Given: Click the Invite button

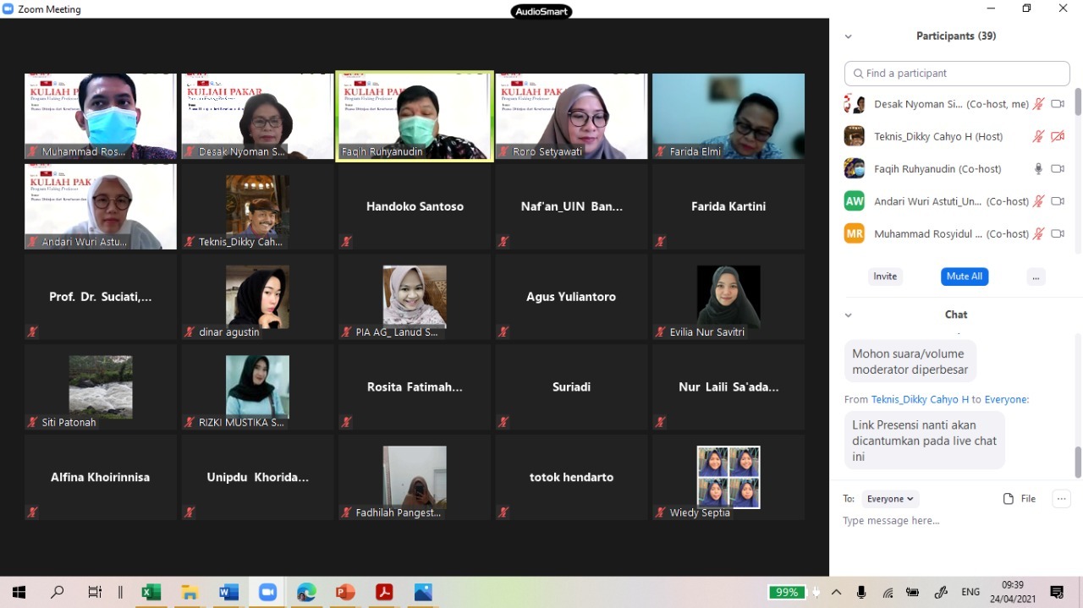Looking at the screenshot, I should (x=885, y=277).
